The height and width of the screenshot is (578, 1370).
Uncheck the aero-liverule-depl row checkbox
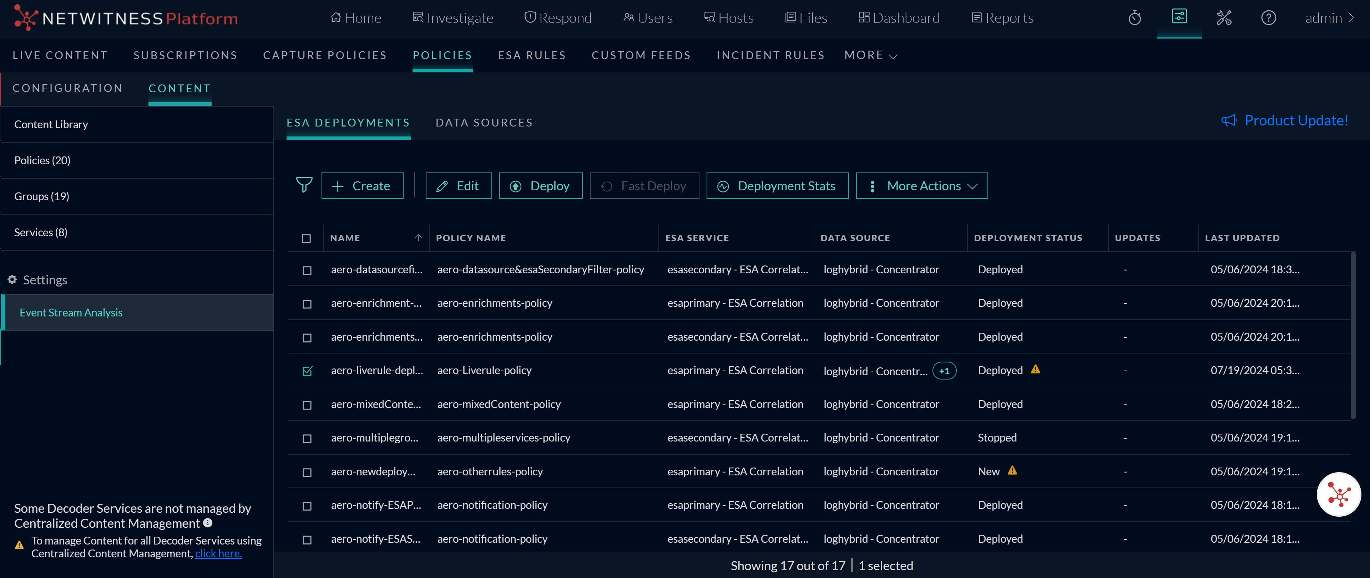click(307, 371)
